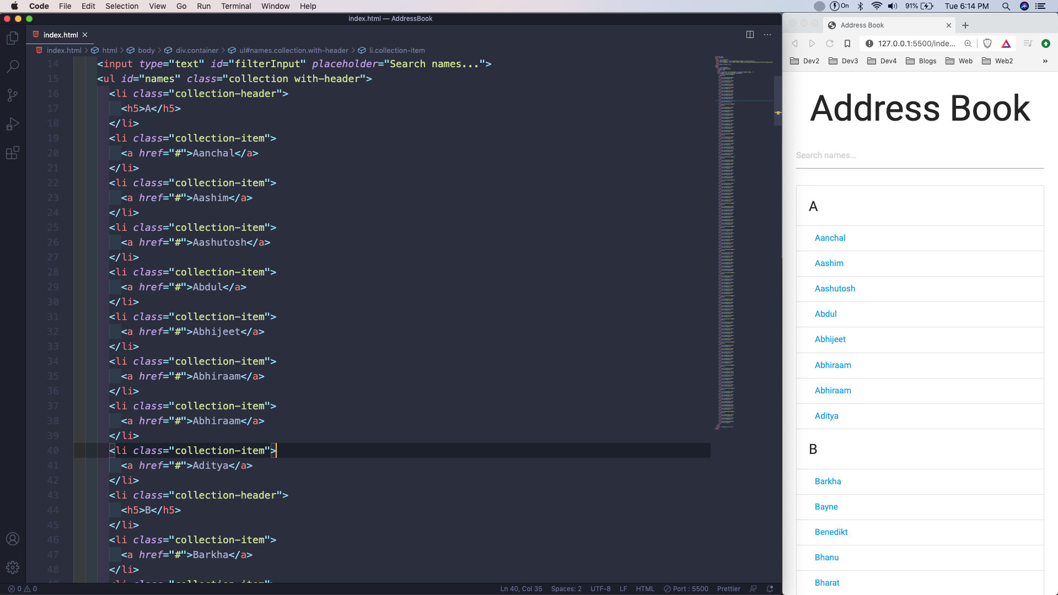Click the browser address bar URL

point(916,44)
